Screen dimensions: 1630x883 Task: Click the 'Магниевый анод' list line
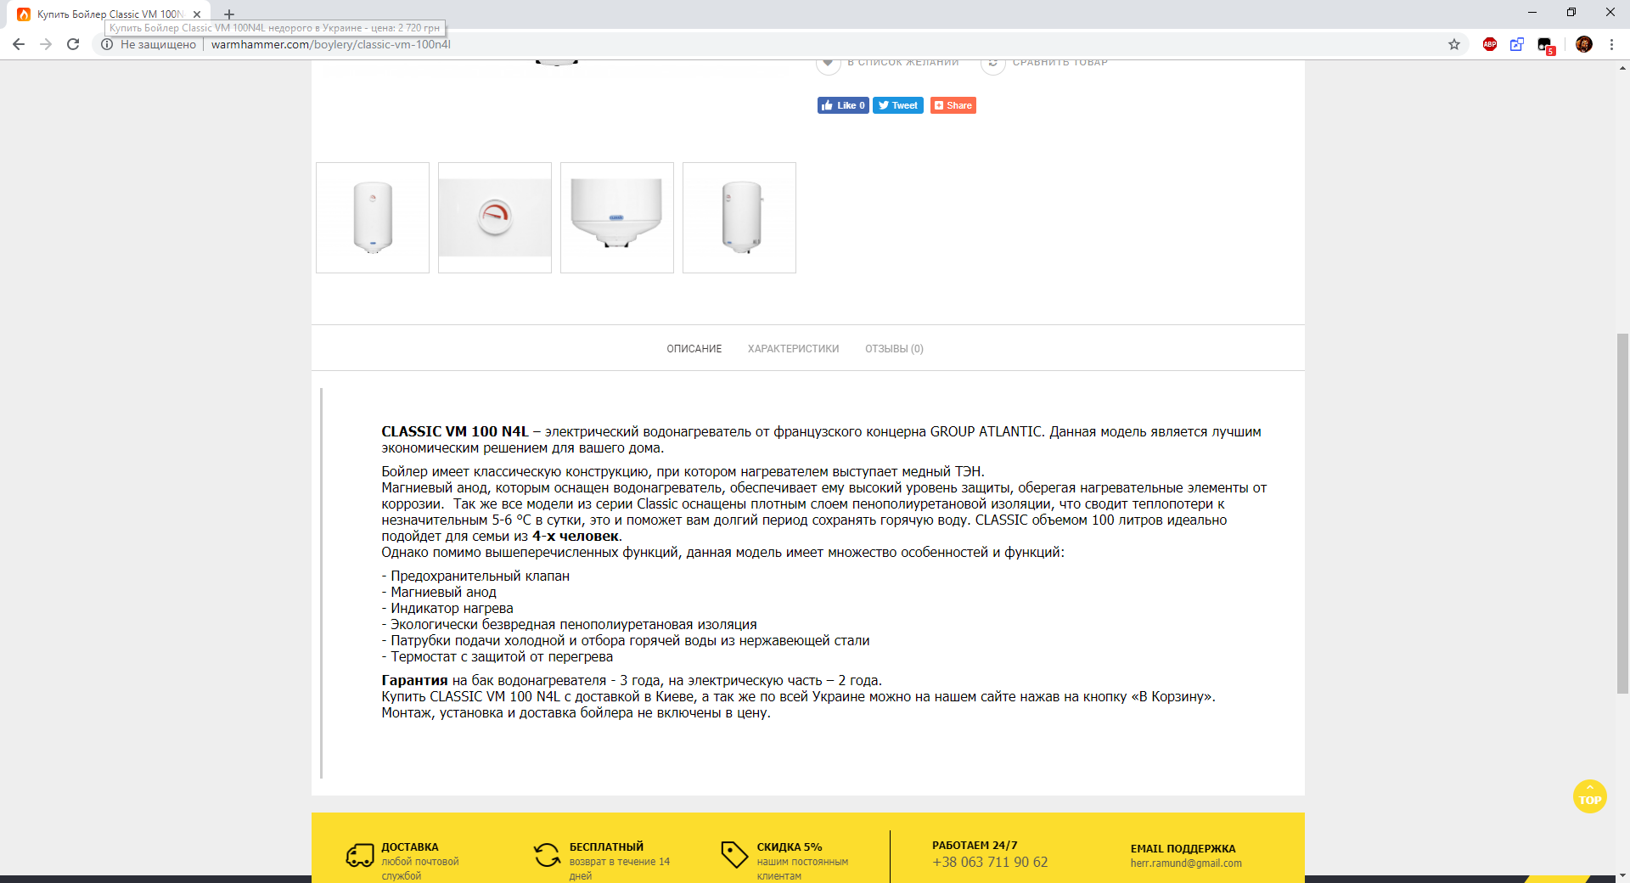pyautogui.click(x=439, y=592)
